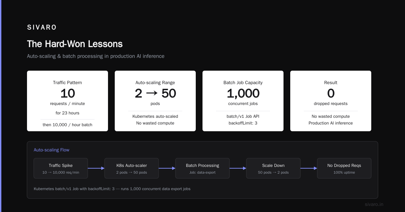Click 'for 23 hours' text
405x212 pixels.
pos(67,113)
